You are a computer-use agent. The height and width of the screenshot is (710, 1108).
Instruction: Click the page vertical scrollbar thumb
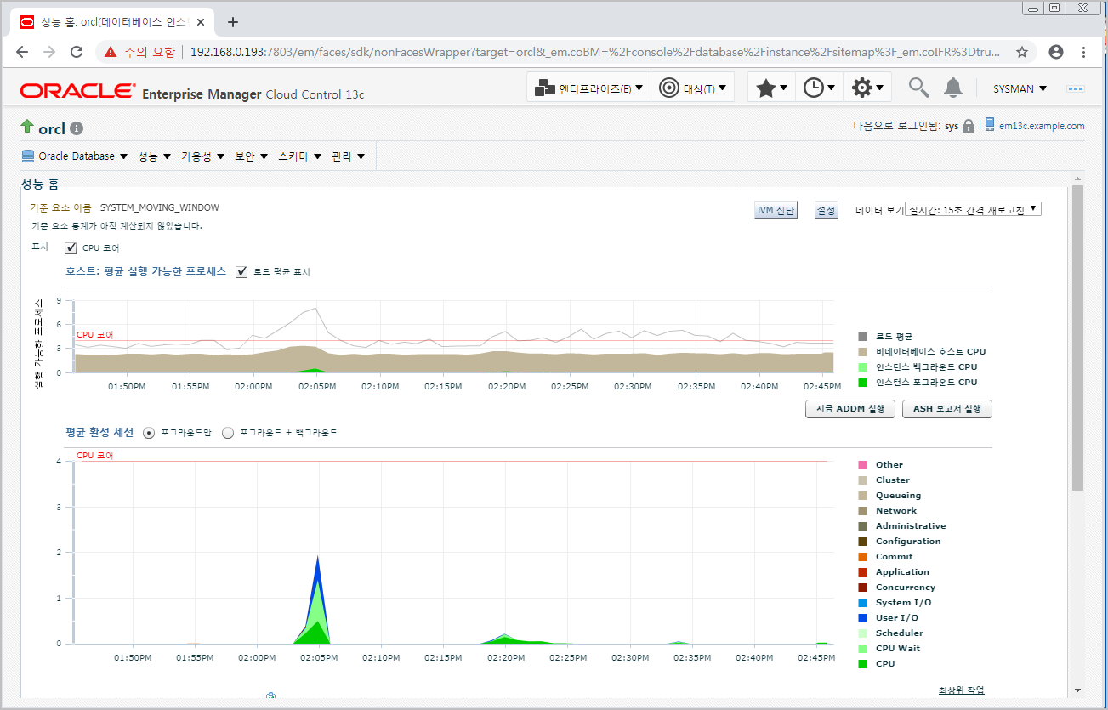point(1078,338)
